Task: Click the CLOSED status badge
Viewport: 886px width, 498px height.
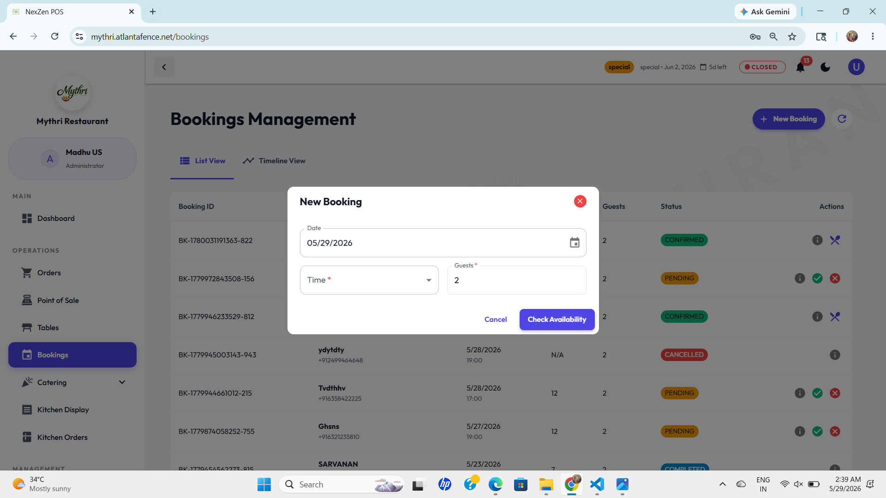Action: coord(762,67)
